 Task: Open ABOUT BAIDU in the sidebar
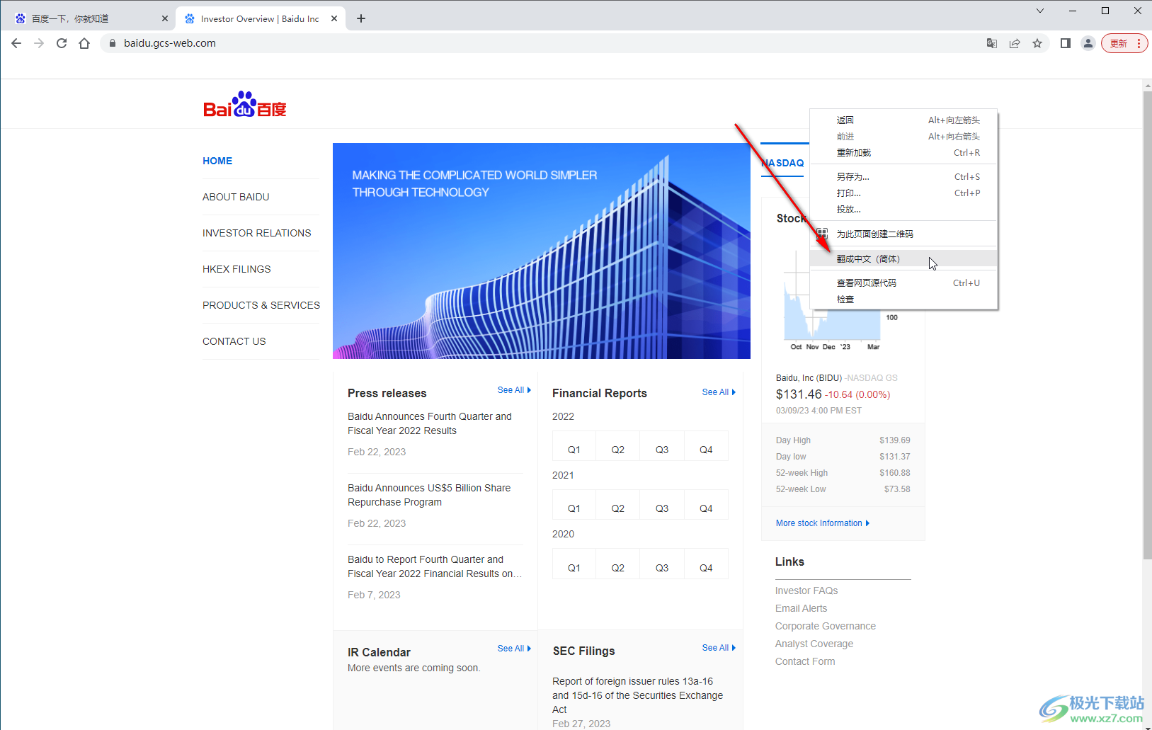236,197
